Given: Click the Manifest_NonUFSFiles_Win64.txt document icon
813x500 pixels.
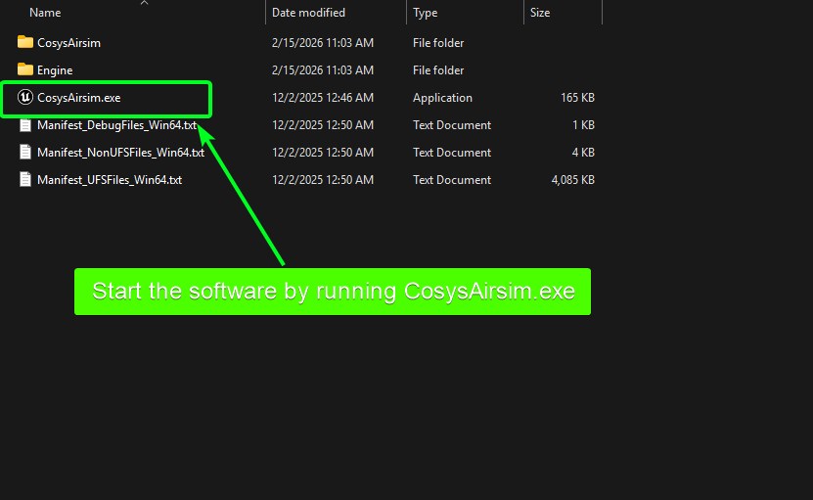Looking at the screenshot, I should [x=24, y=152].
